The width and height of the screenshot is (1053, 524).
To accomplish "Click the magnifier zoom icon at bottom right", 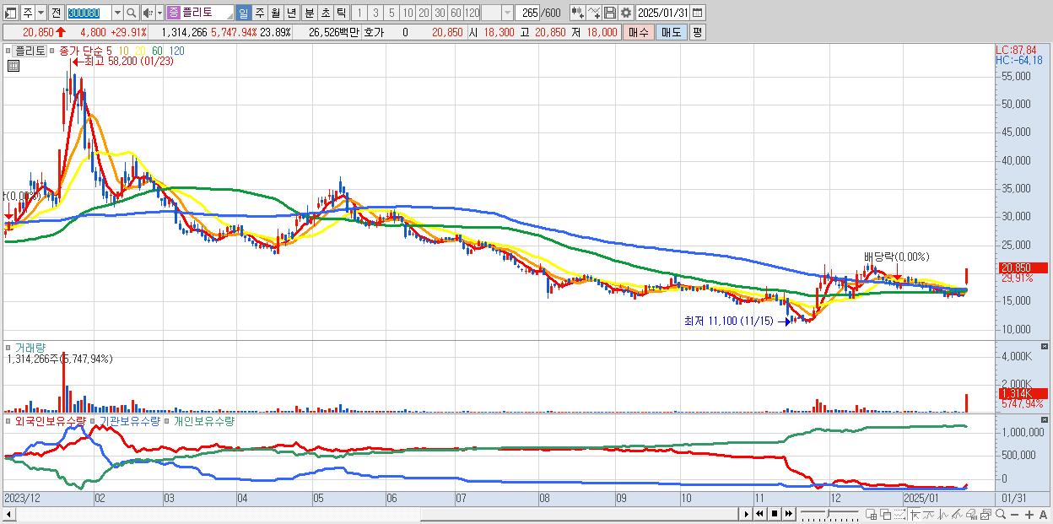I will point(1001,514).
